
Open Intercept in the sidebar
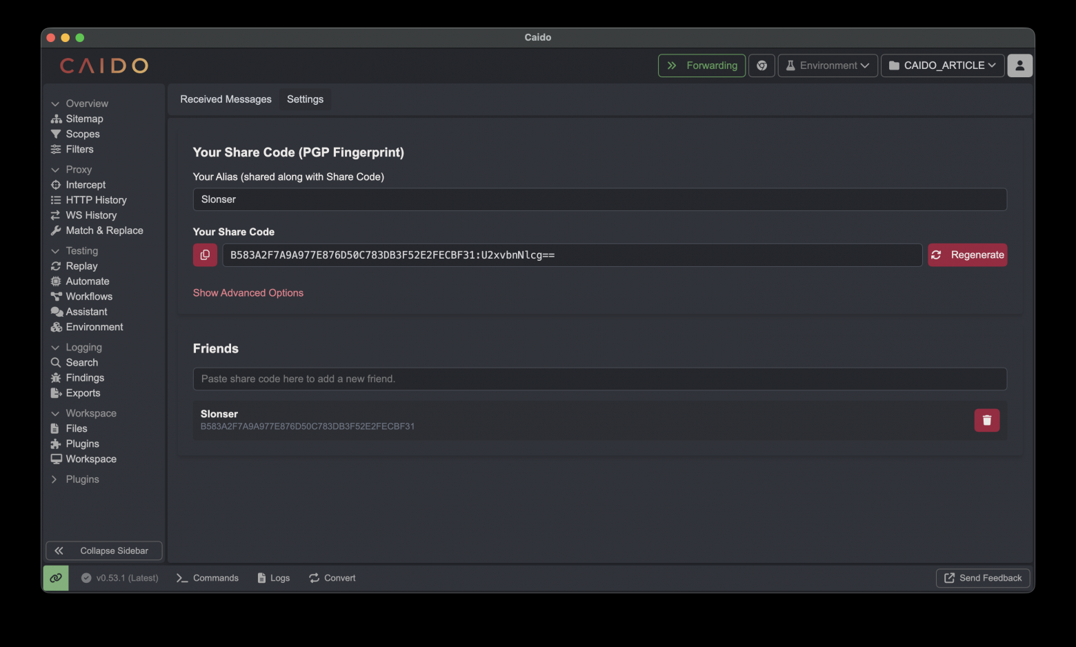coord(86,185)
